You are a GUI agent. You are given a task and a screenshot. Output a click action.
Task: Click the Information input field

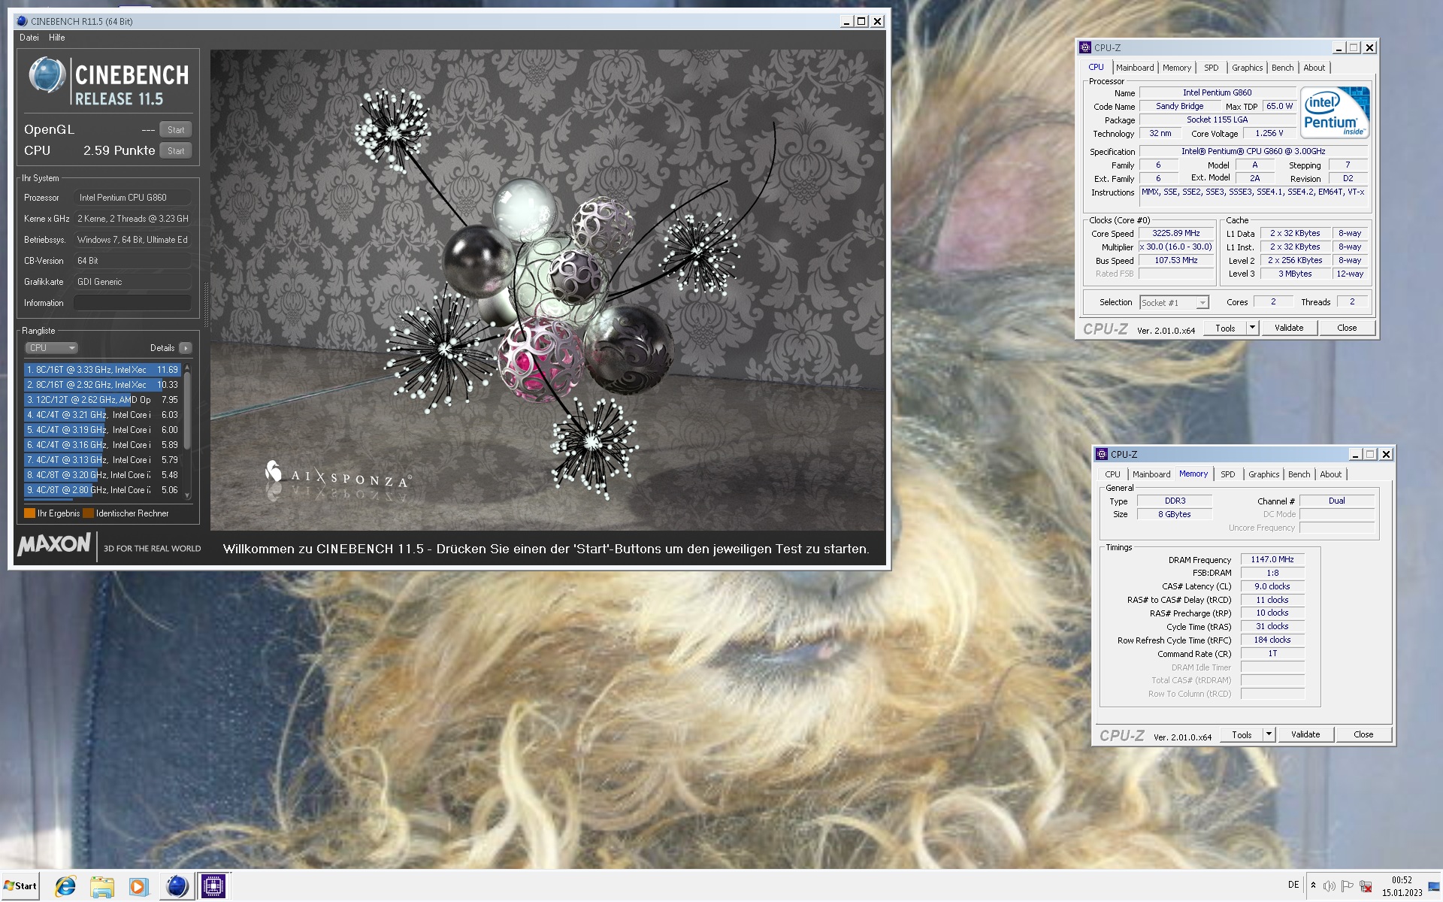pyautogui.click(x=132, y=303)
